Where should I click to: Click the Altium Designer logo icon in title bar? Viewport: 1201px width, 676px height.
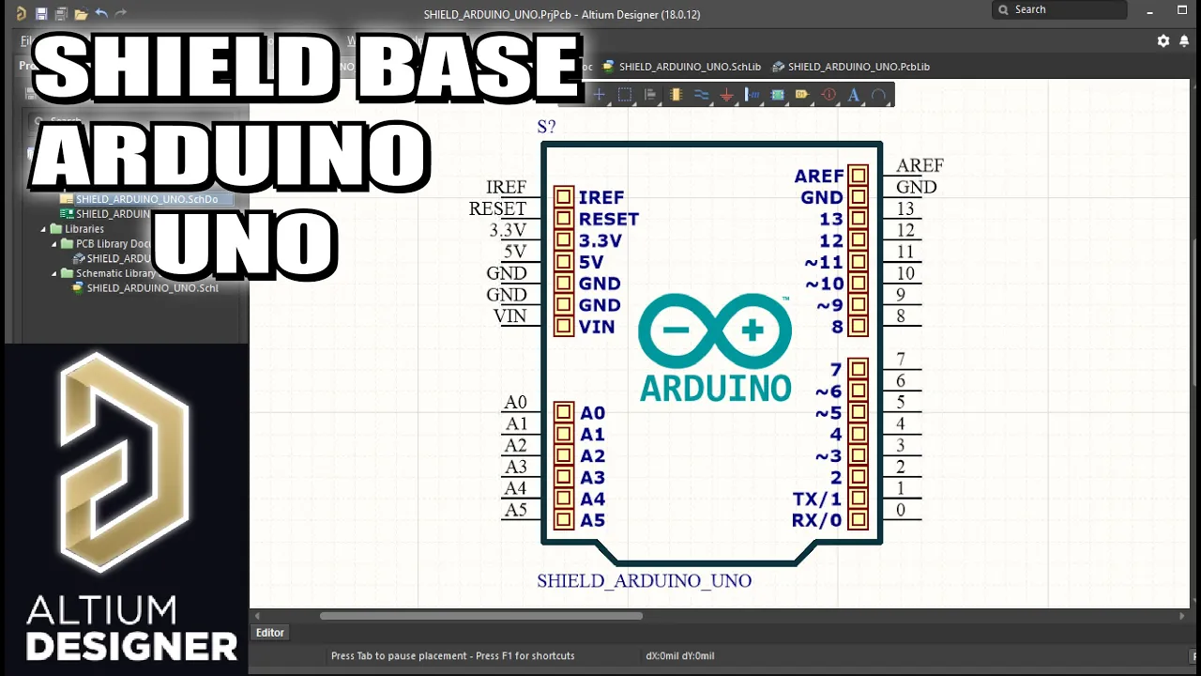21,14
